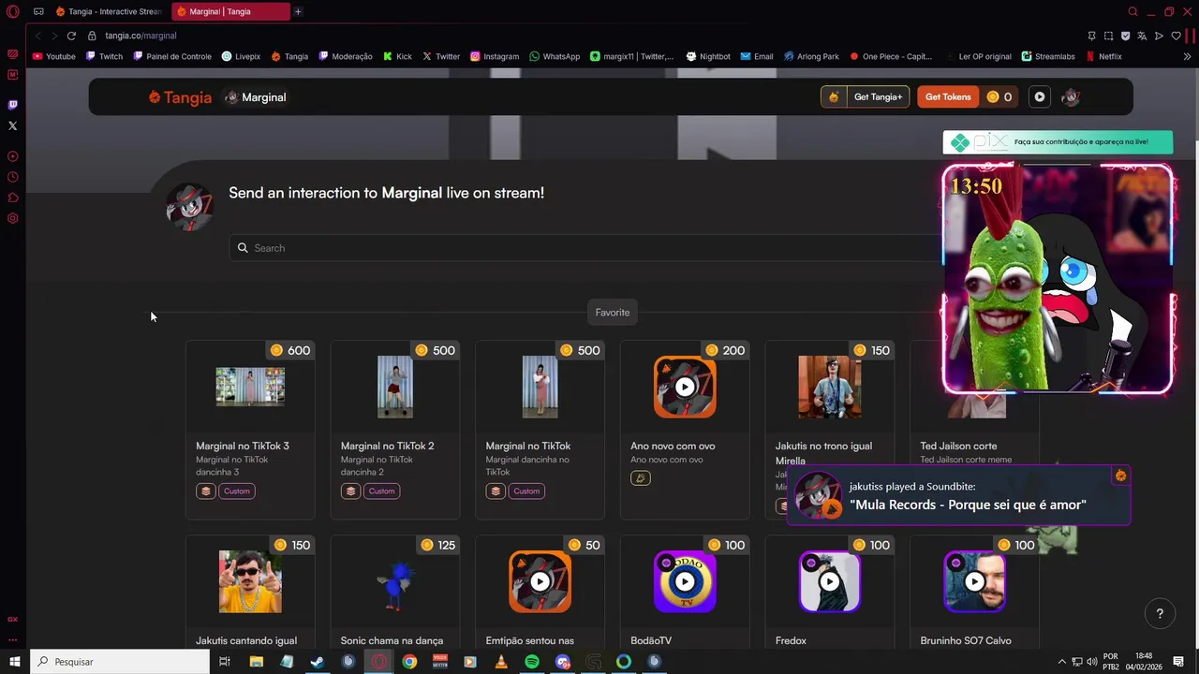Click the Search interactions field
1199x674 pixels.
coord(585,248)
